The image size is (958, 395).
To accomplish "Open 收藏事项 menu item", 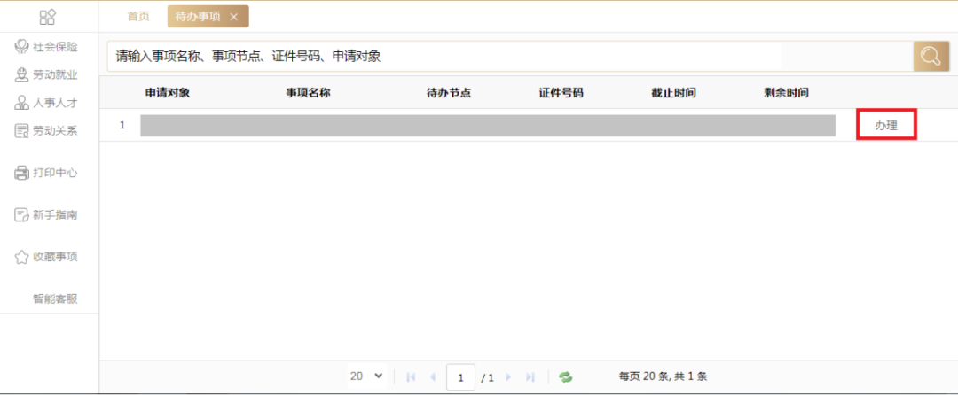I will [x=55, y=257].
